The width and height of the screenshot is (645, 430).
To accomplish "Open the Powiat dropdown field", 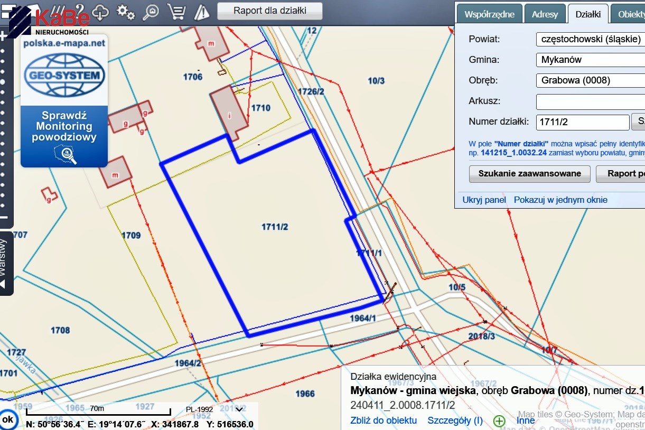I will (590, 39).
